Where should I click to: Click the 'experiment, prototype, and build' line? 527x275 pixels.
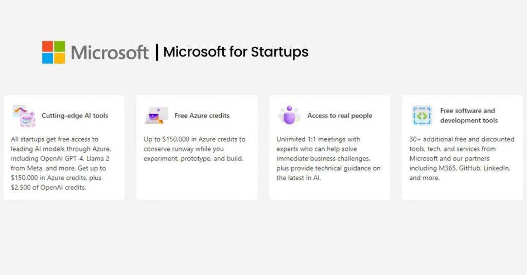point(194,158)
